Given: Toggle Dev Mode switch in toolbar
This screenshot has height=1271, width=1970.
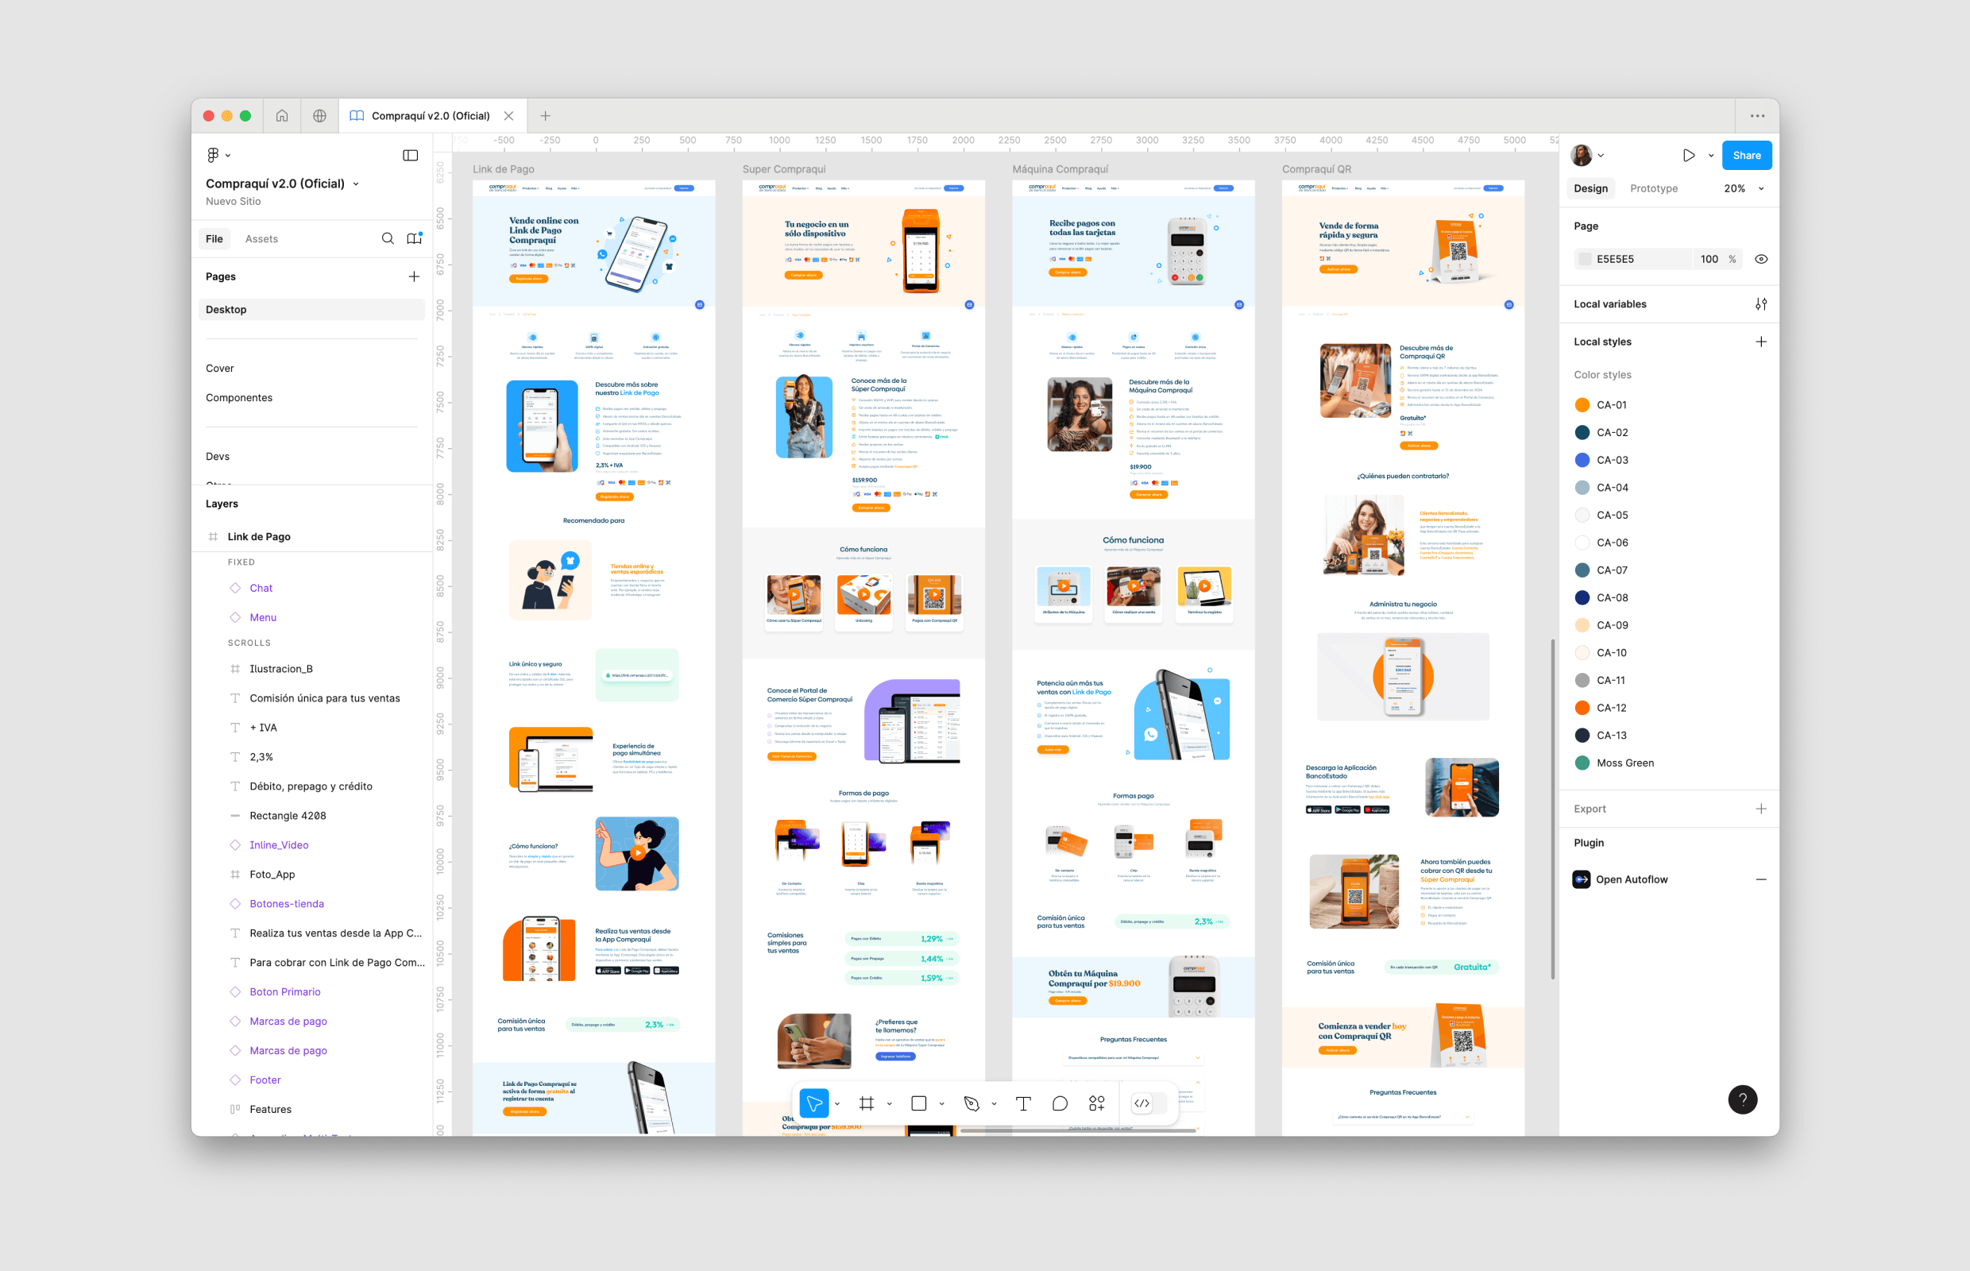Looking at the screenshot, I should 1149,1103.
